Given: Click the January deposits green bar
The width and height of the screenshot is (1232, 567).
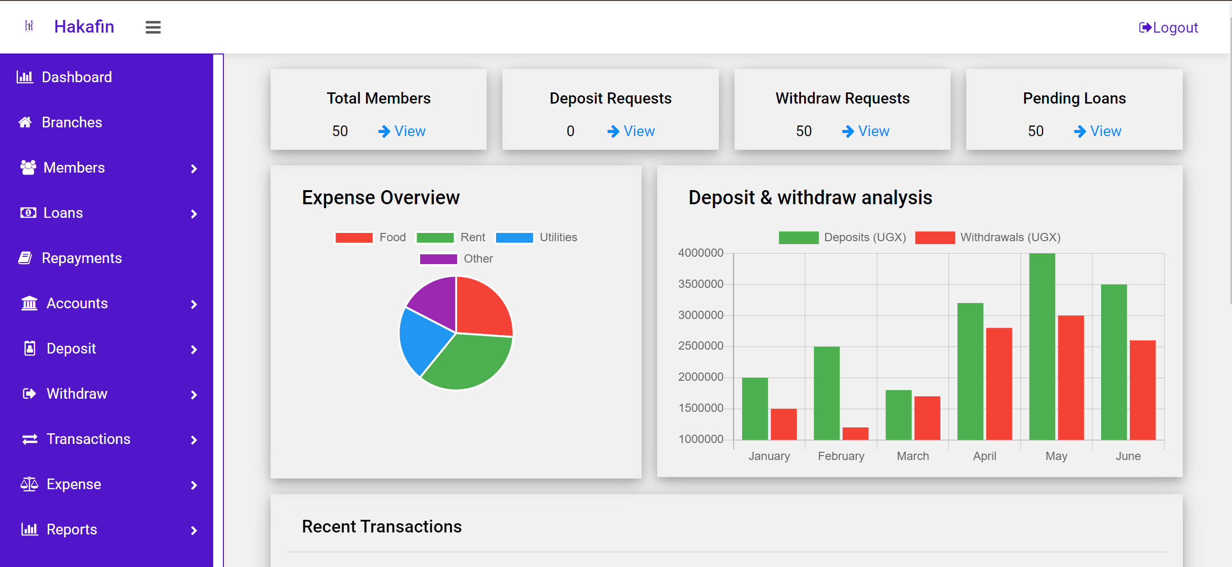Looking at the screenshot, I should coord(755,408).
